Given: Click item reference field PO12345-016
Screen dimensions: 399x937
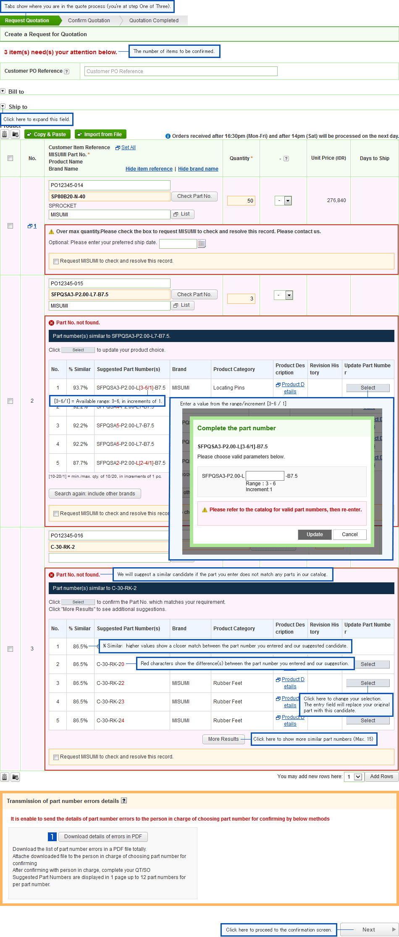Looking at the screenshot, I should (109, 536).
